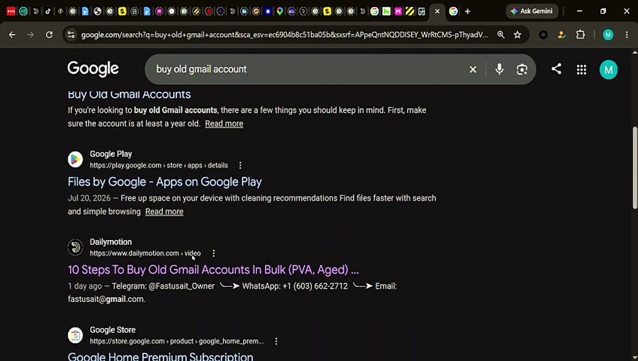Reload the current page
This screenshot has width=638, height=361.
click(49, 35)
